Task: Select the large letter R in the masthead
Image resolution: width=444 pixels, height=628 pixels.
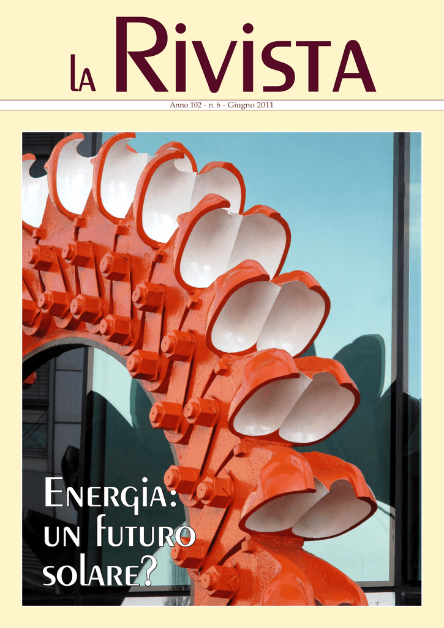Action: click(x=141, y=56)
